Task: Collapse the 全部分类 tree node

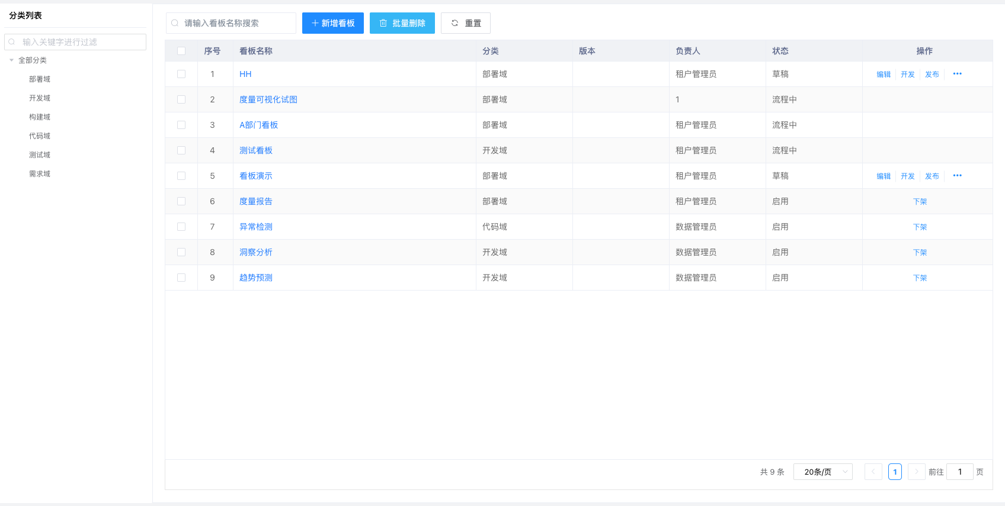Action: (11, 60)
